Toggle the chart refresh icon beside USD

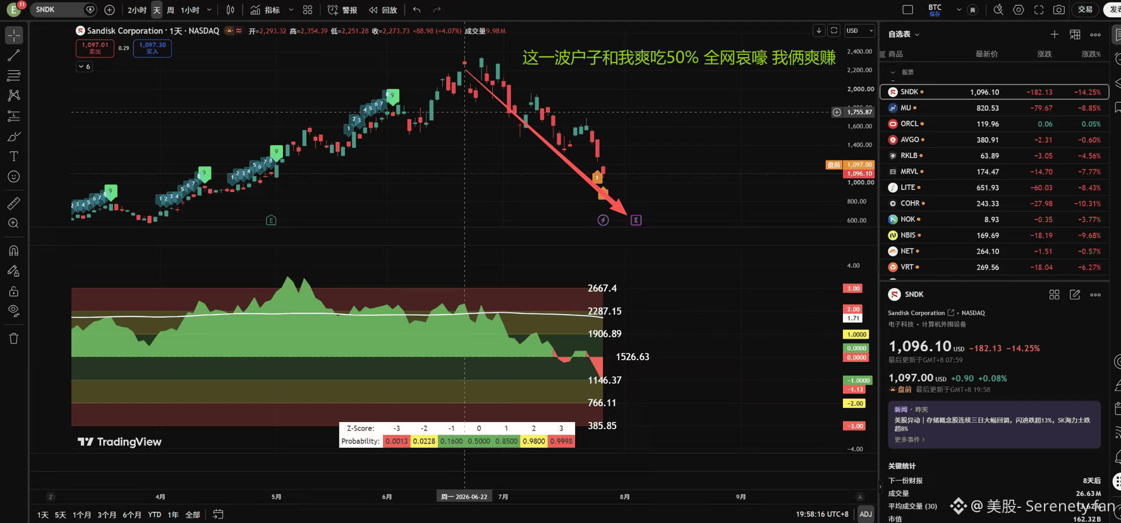(834, 30)
